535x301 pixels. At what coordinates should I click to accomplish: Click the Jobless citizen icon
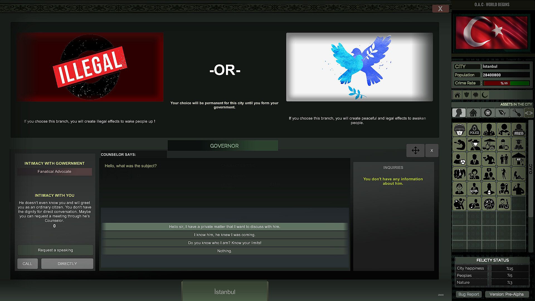pos(518,130)
